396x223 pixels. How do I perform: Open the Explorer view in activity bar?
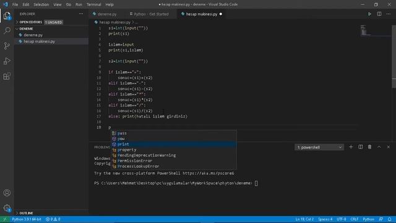coord(7,15)
